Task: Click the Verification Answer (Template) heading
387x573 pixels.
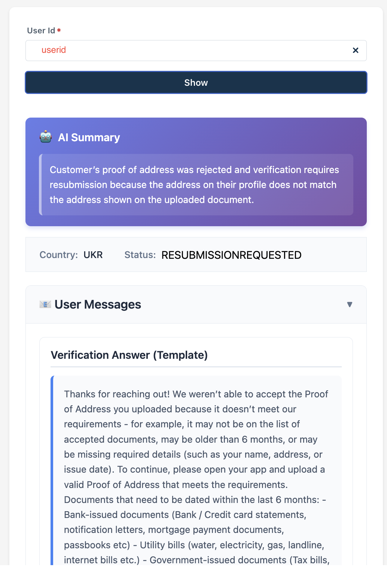Action: [129, 355]
